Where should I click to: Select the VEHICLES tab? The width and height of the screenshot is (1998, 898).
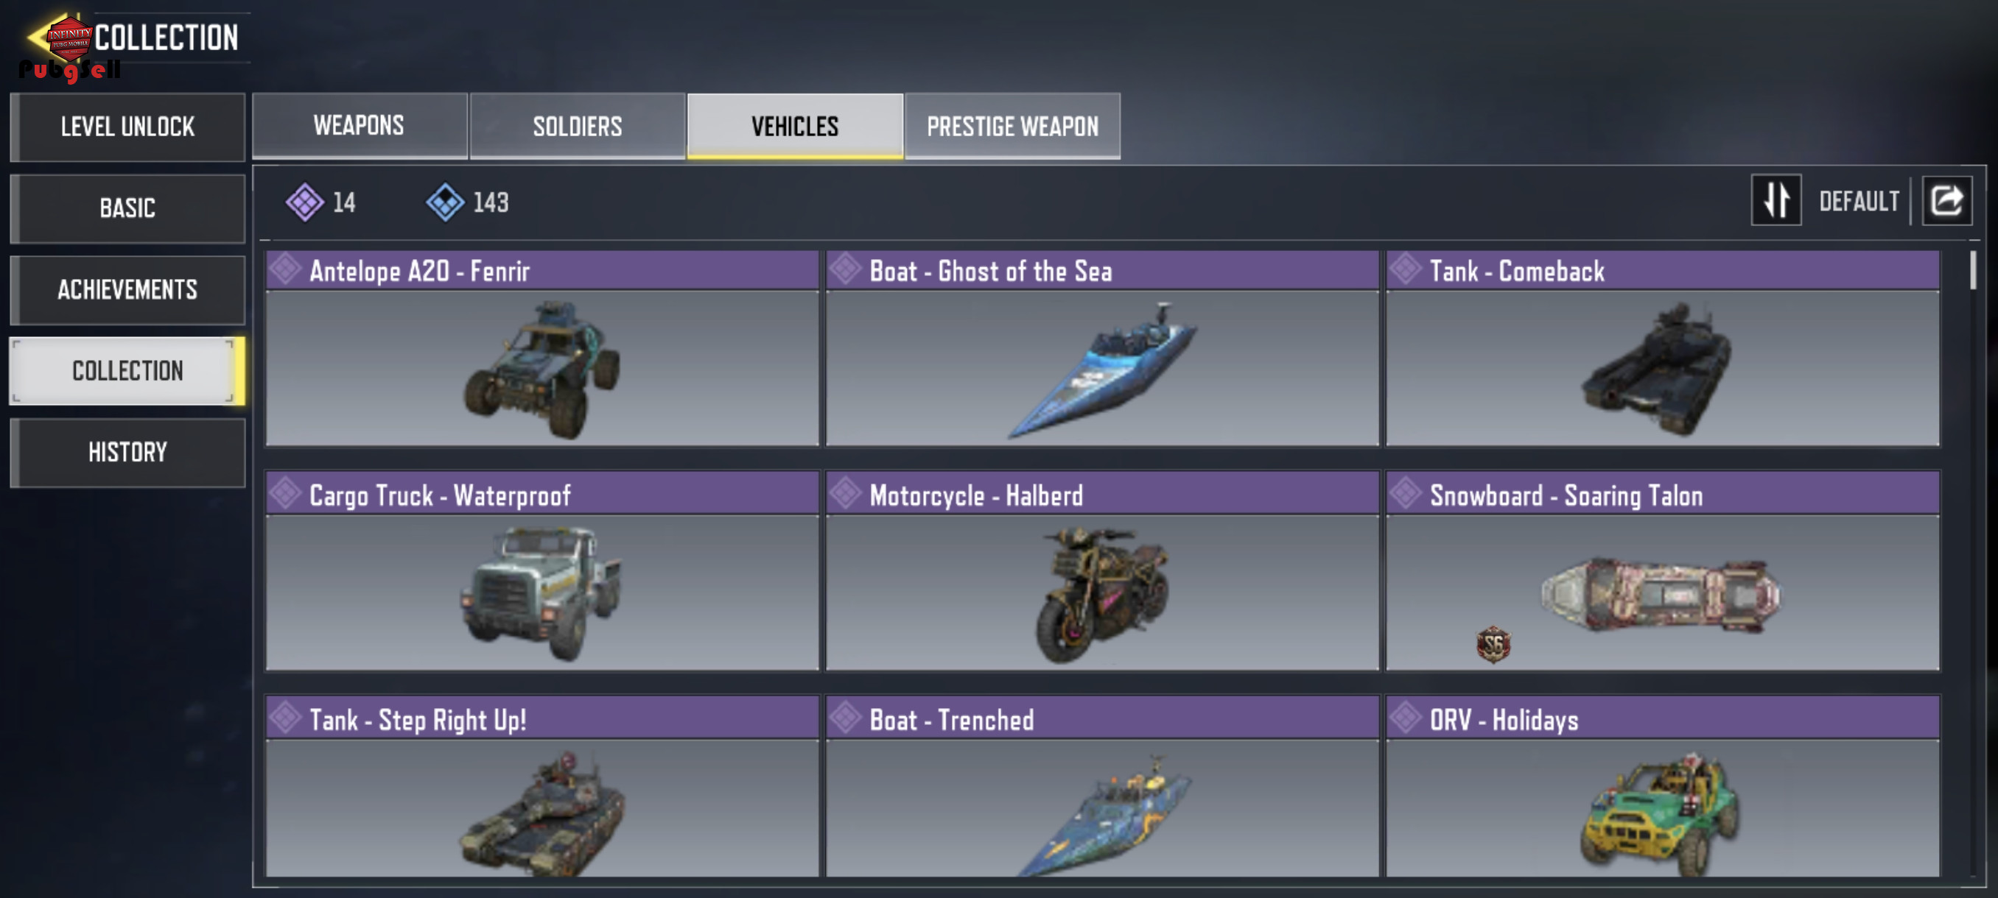point(795,126)
